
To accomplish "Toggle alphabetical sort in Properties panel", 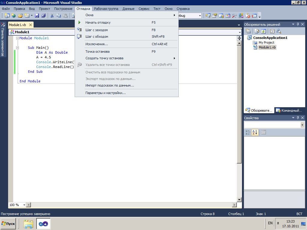I will pos(255,132).
